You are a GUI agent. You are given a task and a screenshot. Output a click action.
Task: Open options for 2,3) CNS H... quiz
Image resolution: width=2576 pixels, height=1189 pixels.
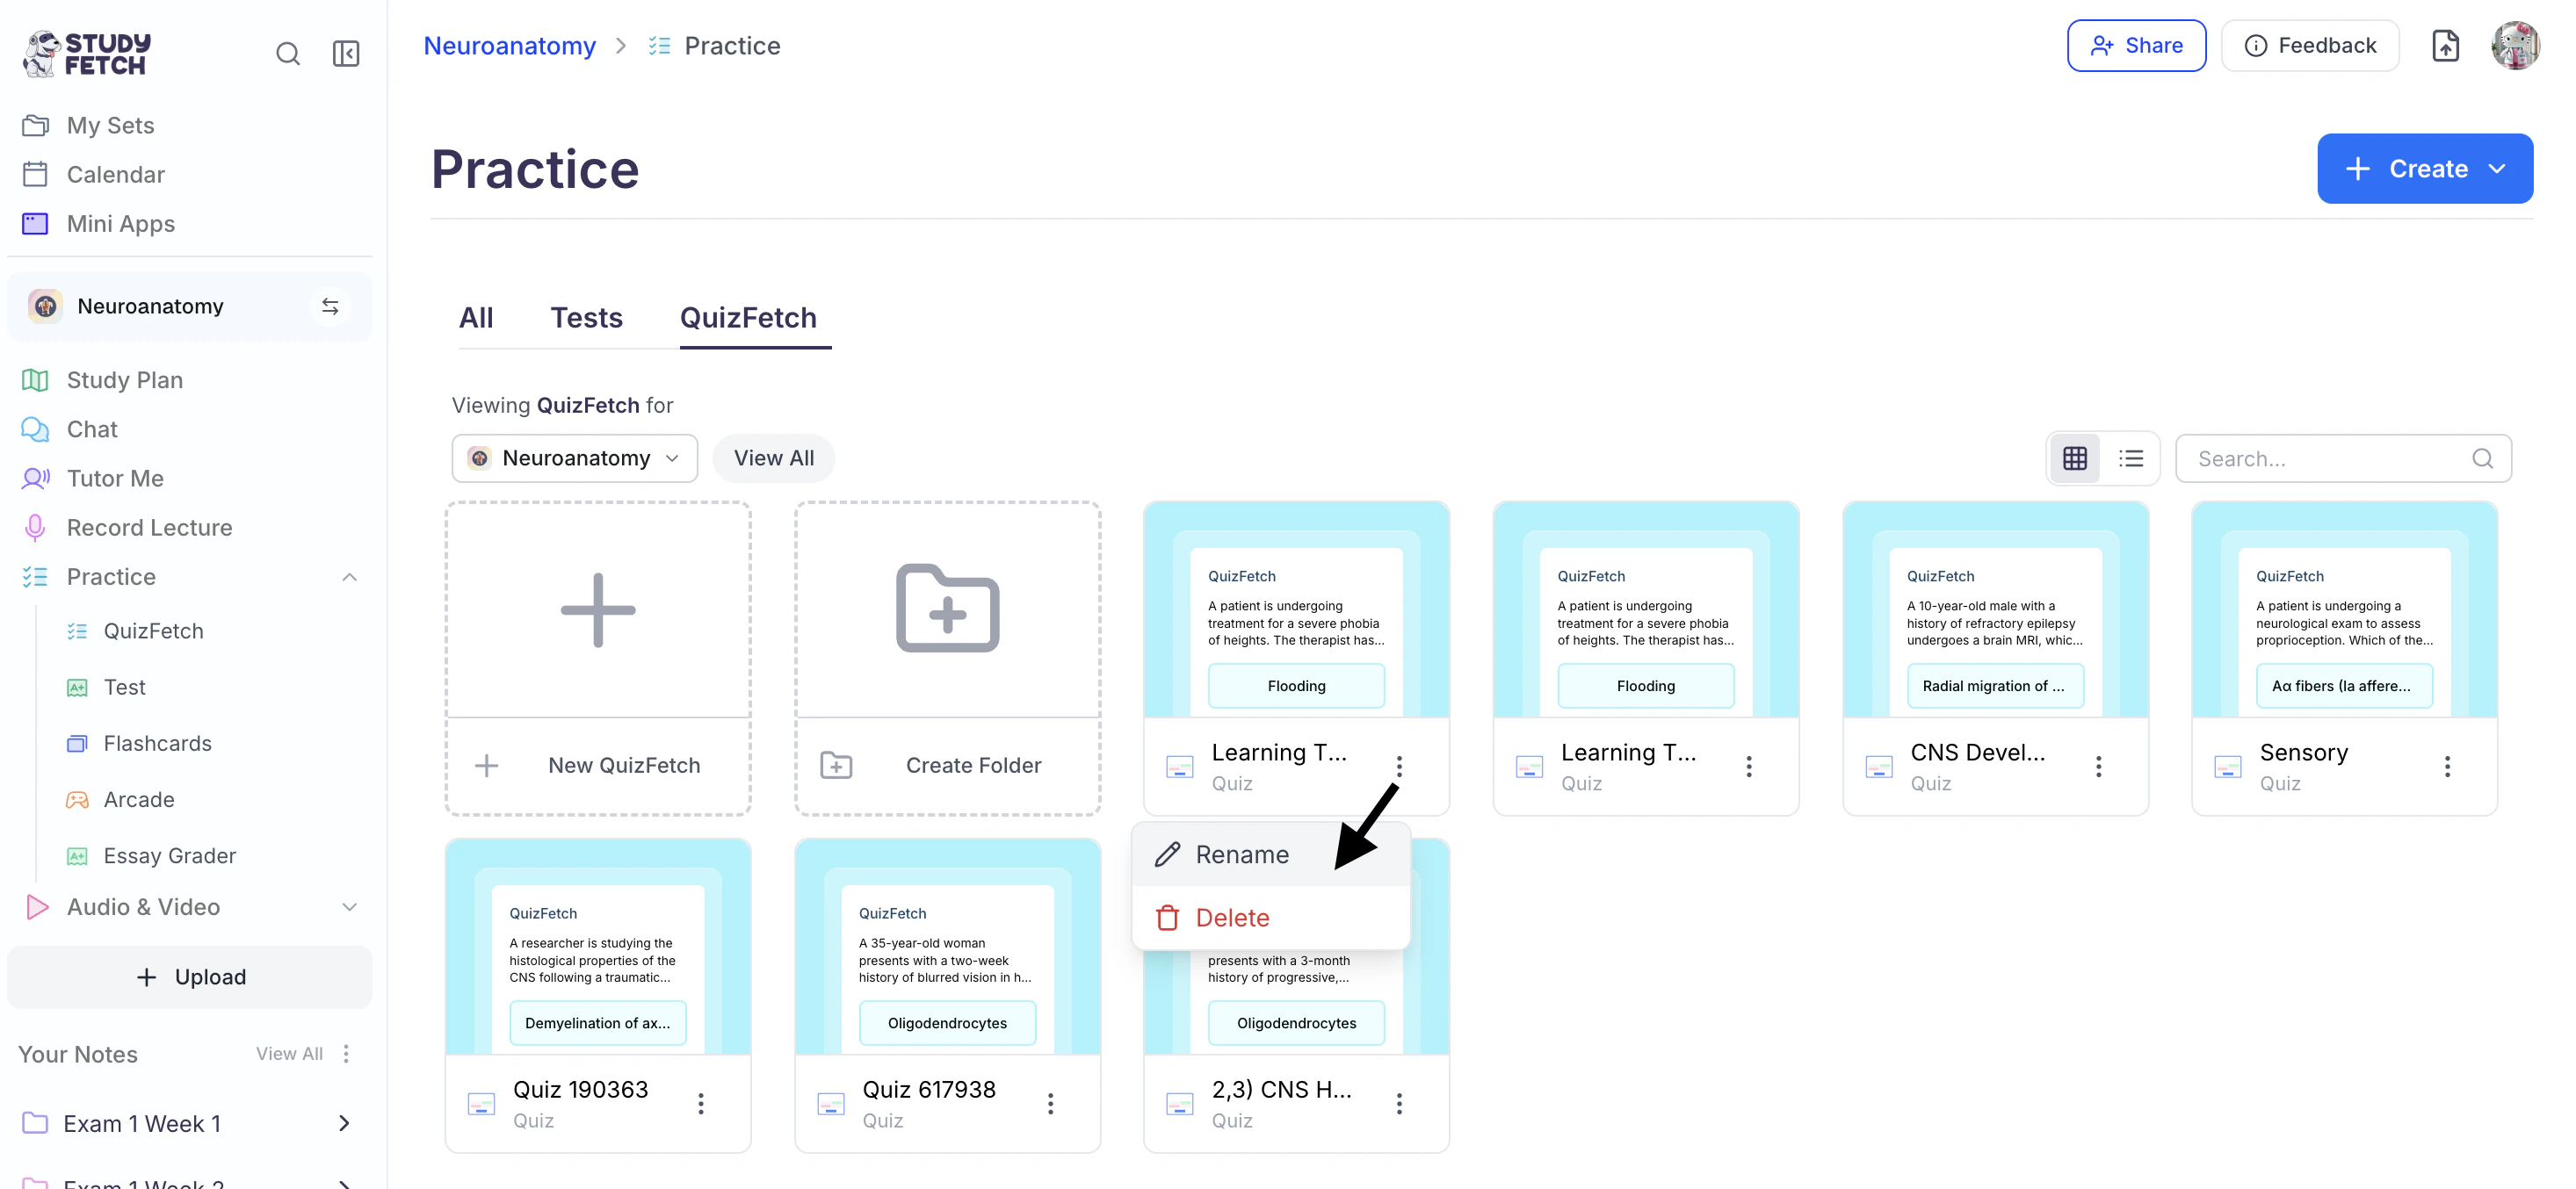tap(1399, 1102)
